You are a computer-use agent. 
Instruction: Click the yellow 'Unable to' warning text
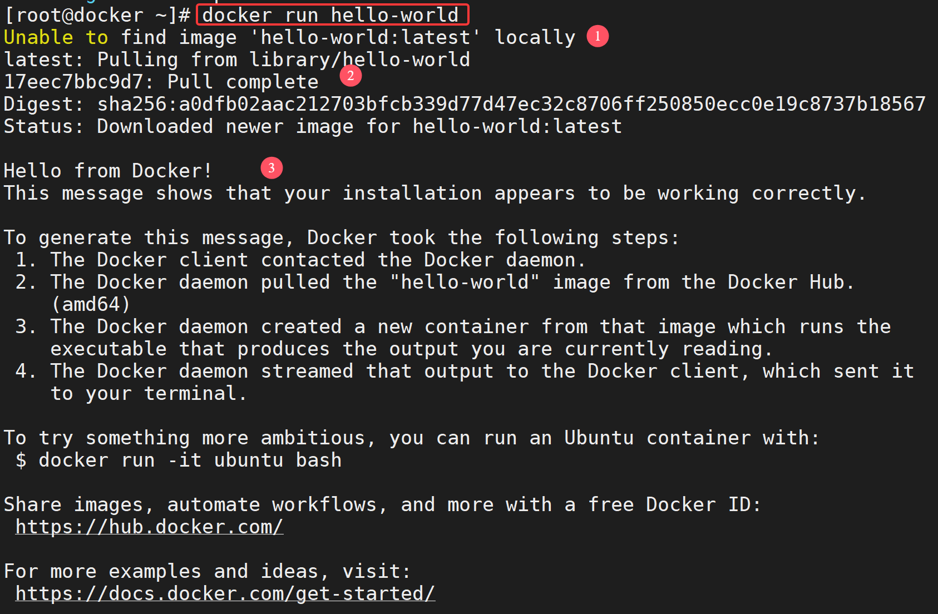click(x=56, y=37)
